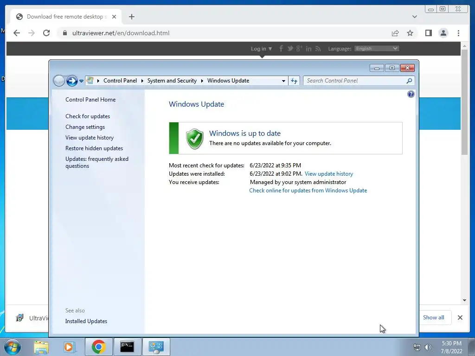Click Check for updates in sidebar
Image resolution: width=475 pixels, height=356 pixels.
coord(88,116)
